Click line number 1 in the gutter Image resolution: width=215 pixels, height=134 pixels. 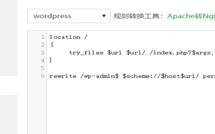tap(43, 37)
